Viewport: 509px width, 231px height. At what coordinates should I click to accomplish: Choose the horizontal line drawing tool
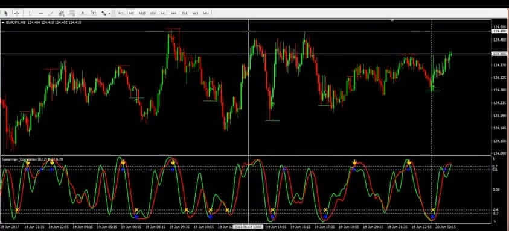41,13
